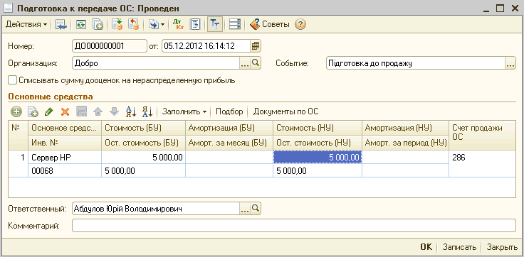524x257 pixels.
Task: Select the inventory number 00068 cell
Action: pos(65,171)
